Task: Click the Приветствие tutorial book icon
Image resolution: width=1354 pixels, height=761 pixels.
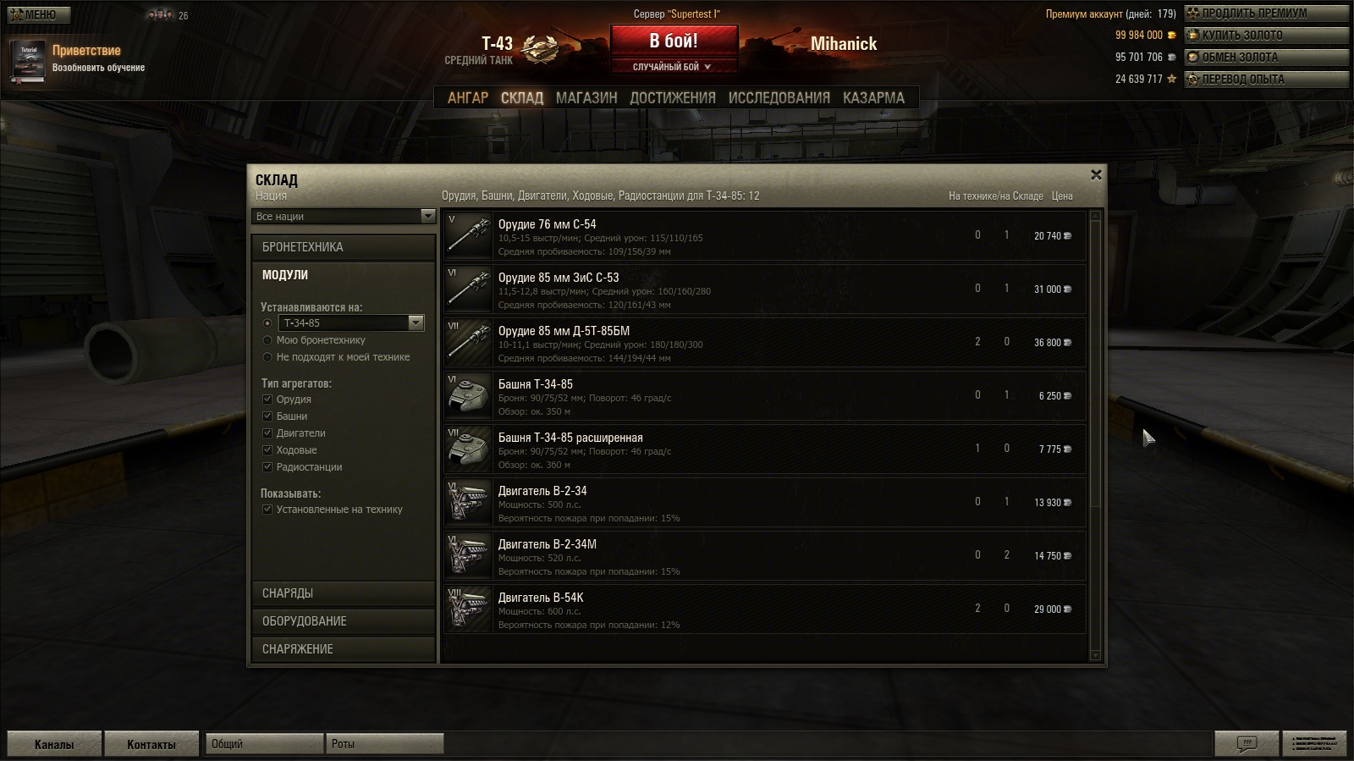Action: click(29, 61)
